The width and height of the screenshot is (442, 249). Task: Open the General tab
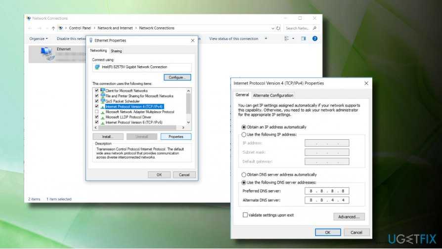pyautogui.click(x=242, y=95)
